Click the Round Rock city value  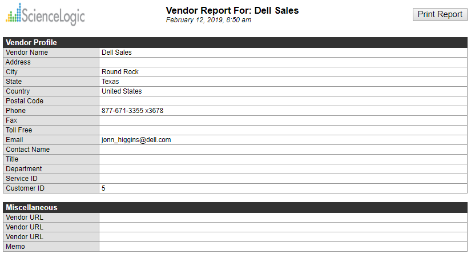(120, 72)
